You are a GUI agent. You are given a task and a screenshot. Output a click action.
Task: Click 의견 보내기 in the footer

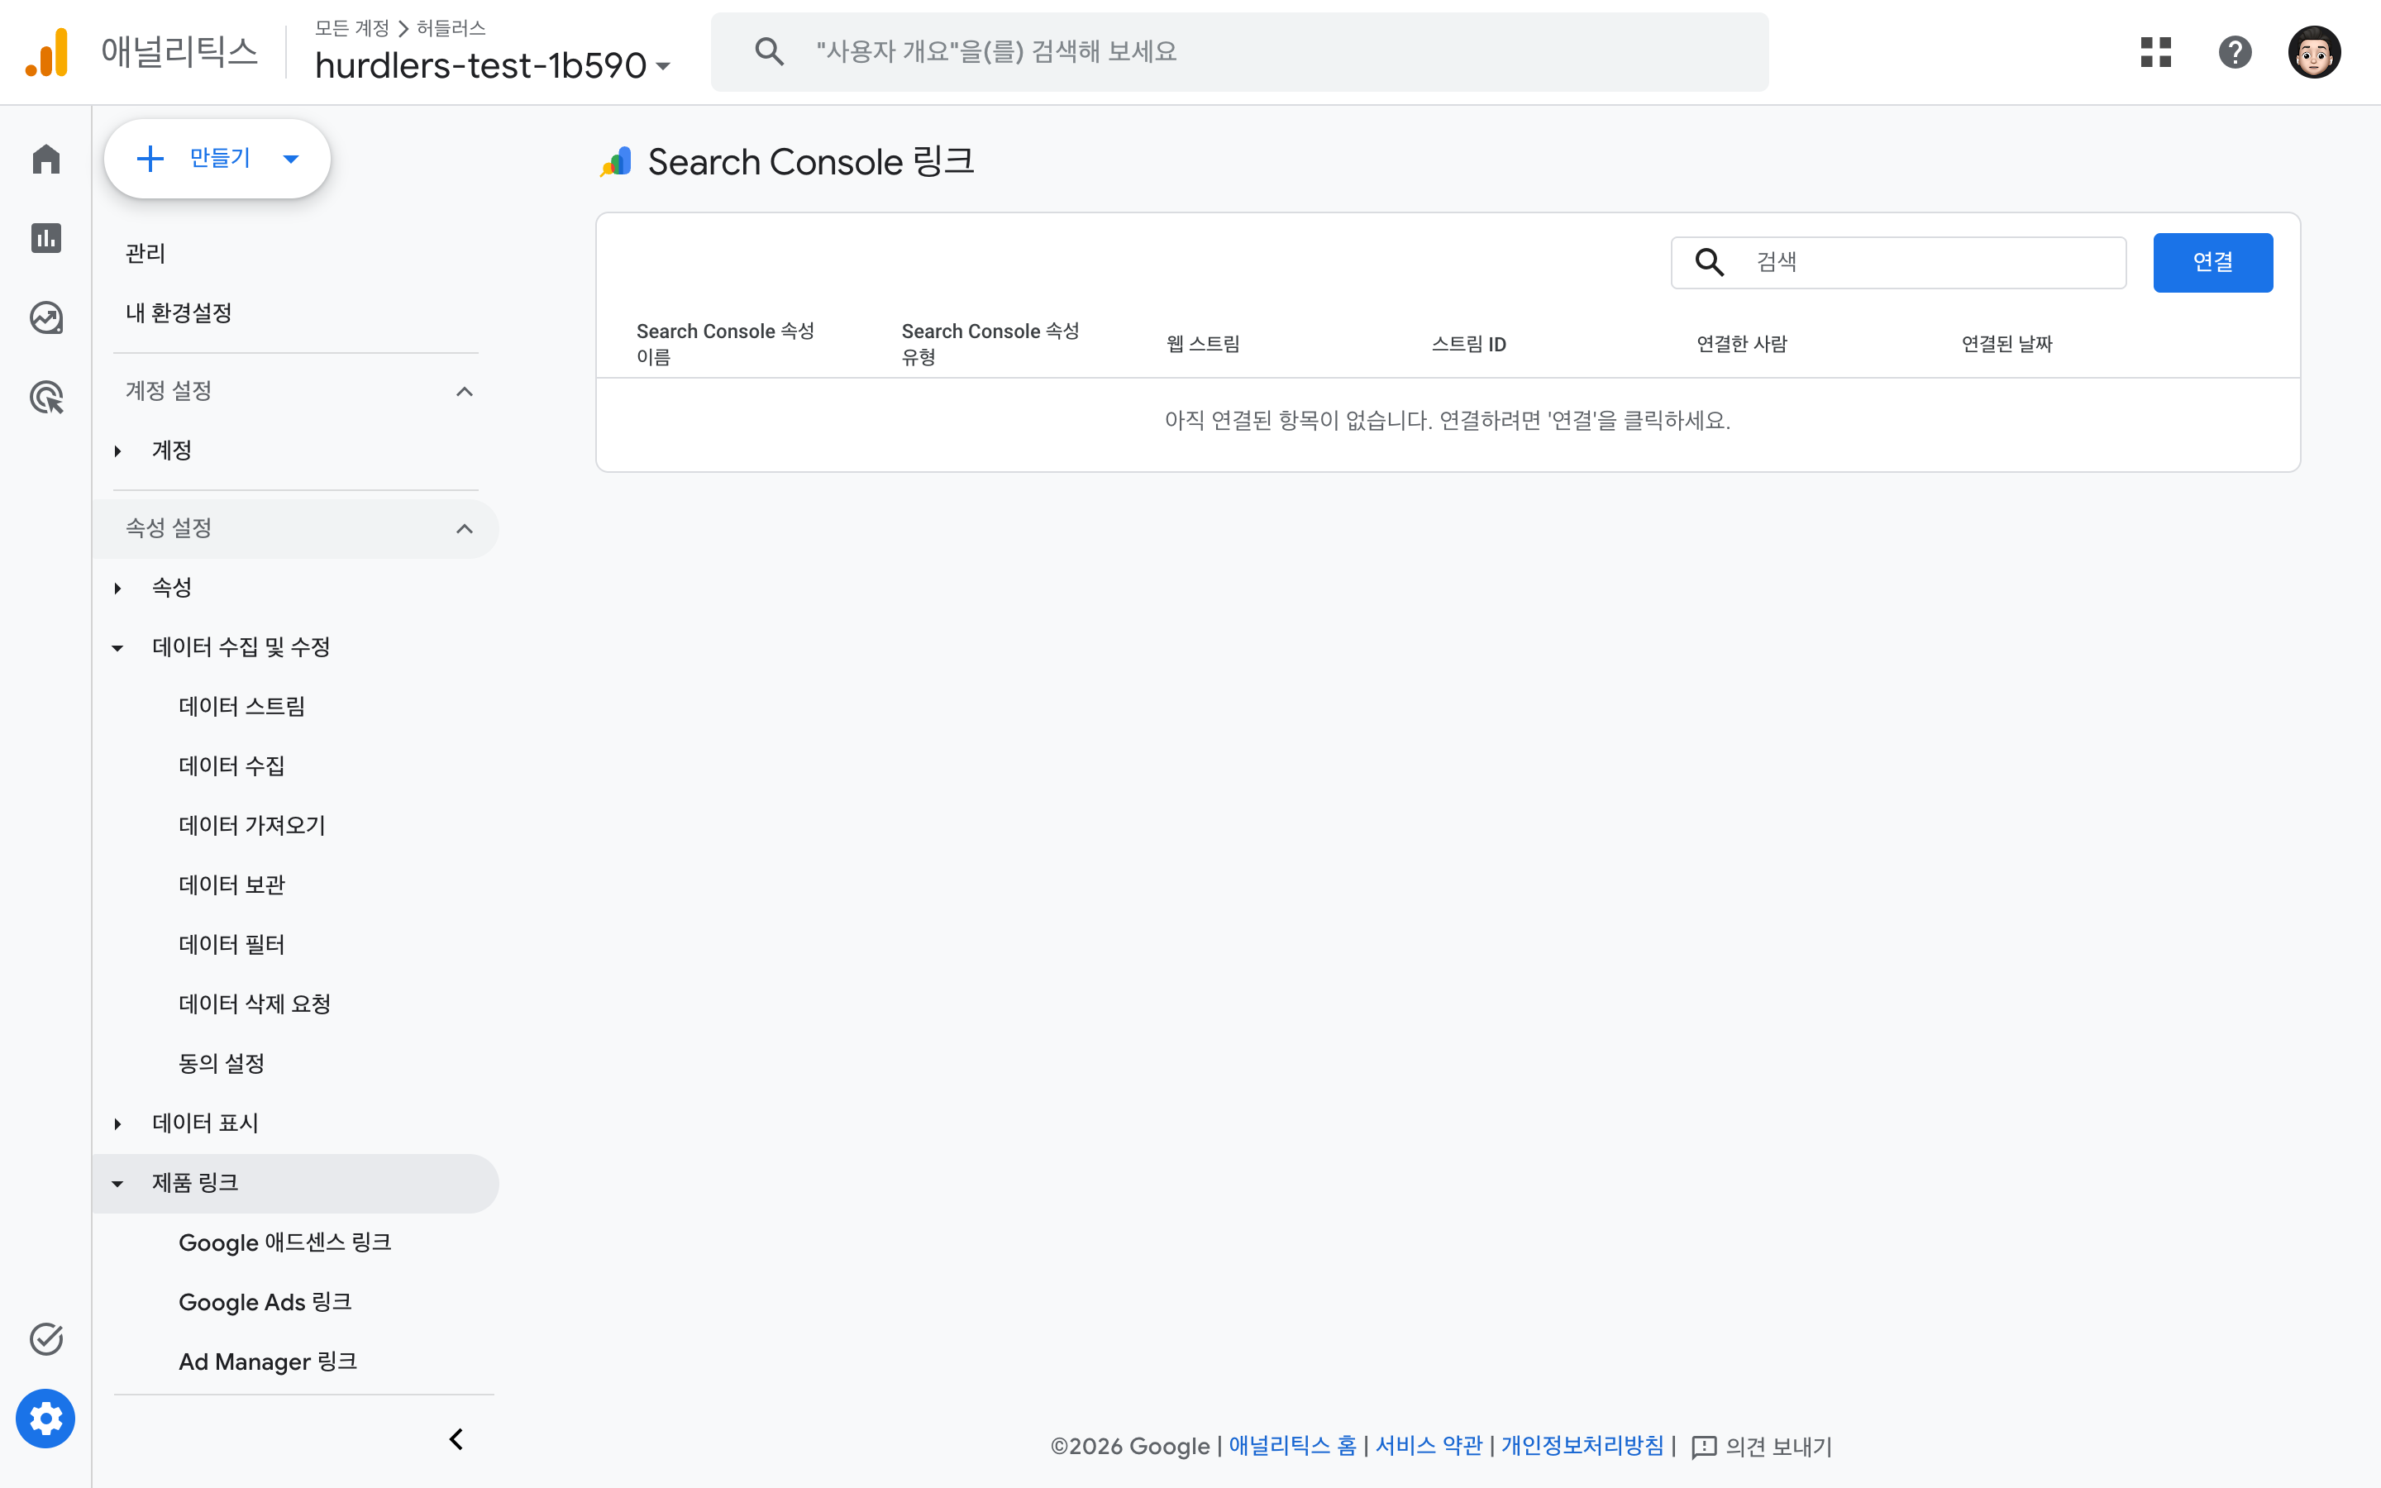point(1777,1447)
